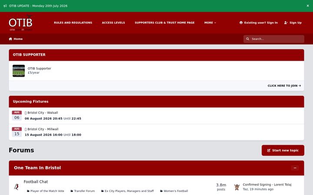Image resolution: width=313 pixels, height=195 pixels.
Task: Open the Women's Football subforum
Action: tap(176, 191)
